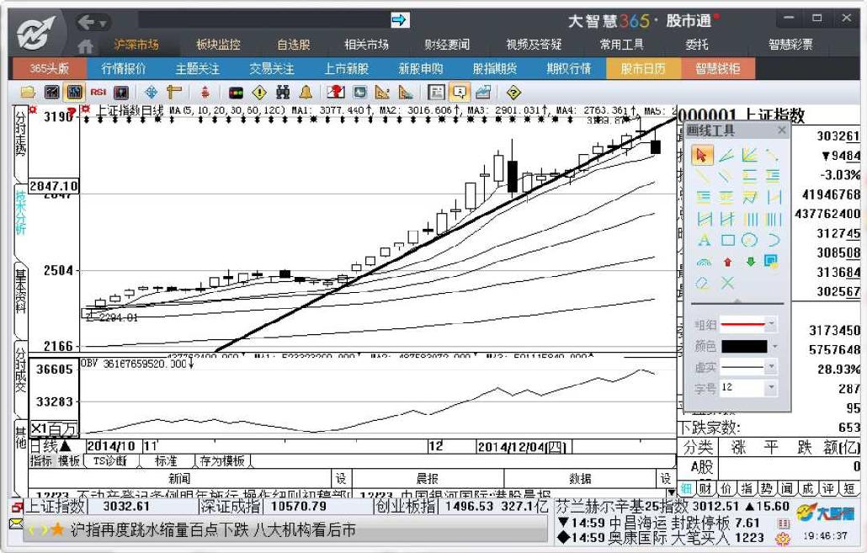Open the 板块监控 menu
The width and height of the screenshot is (867, 553).
click(x=218, y=45)
